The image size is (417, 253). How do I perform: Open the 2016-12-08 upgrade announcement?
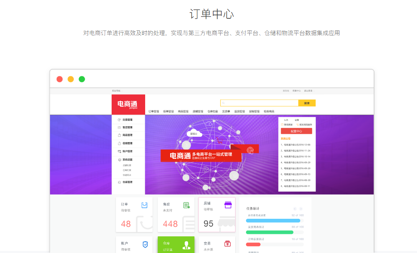point(296,145)
